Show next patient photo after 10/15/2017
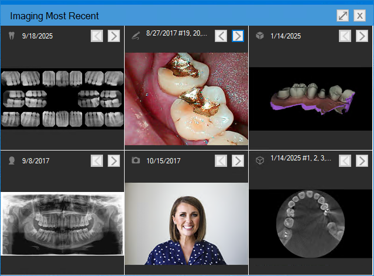 pyautogui.click(x=238, y=160)
